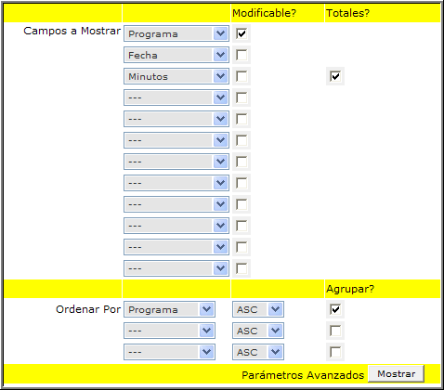Image resolution: width=444 pixels, height=390 pixels.
Task: Open the Fecha field dropdown
Action: coord(176,55)
